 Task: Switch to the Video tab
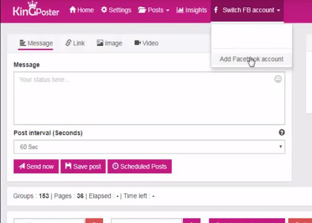coord(146,43)
